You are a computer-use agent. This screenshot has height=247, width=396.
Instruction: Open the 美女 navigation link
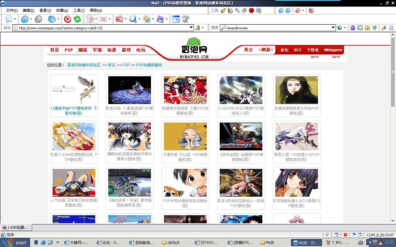click(x=248, y=50)
